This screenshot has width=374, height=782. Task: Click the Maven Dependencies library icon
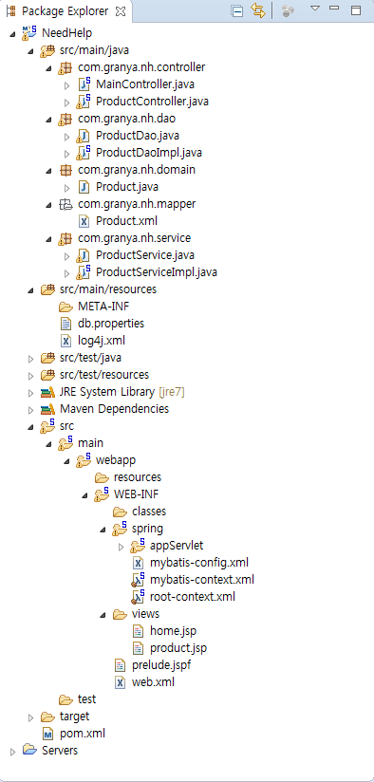point(47,409)
